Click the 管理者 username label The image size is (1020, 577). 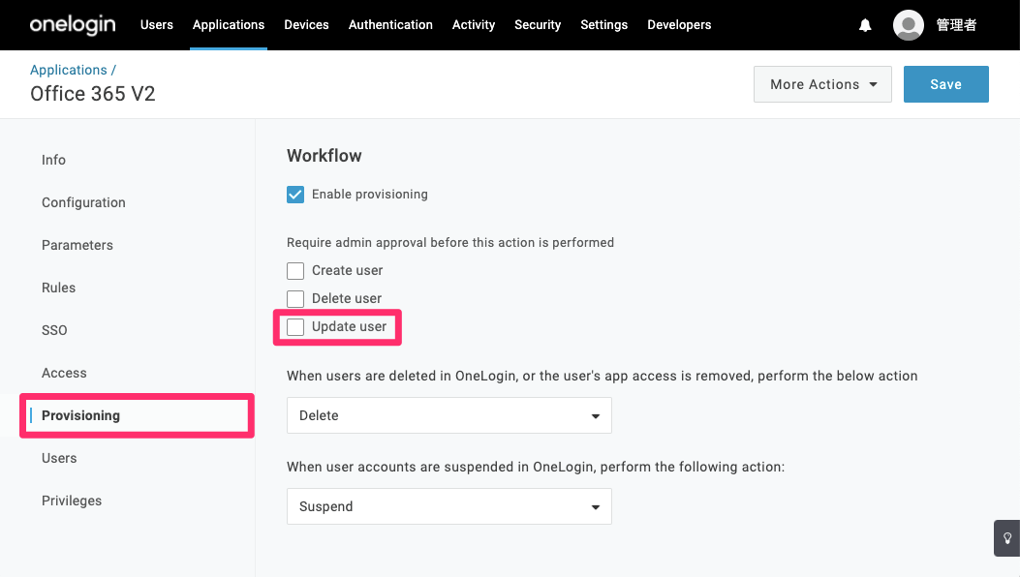click(x=956, y=25)
